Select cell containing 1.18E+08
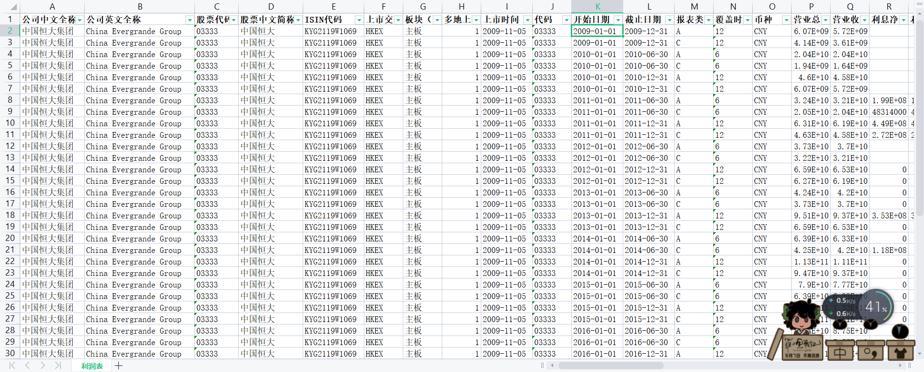924x372 pixels. coord(889,250)
